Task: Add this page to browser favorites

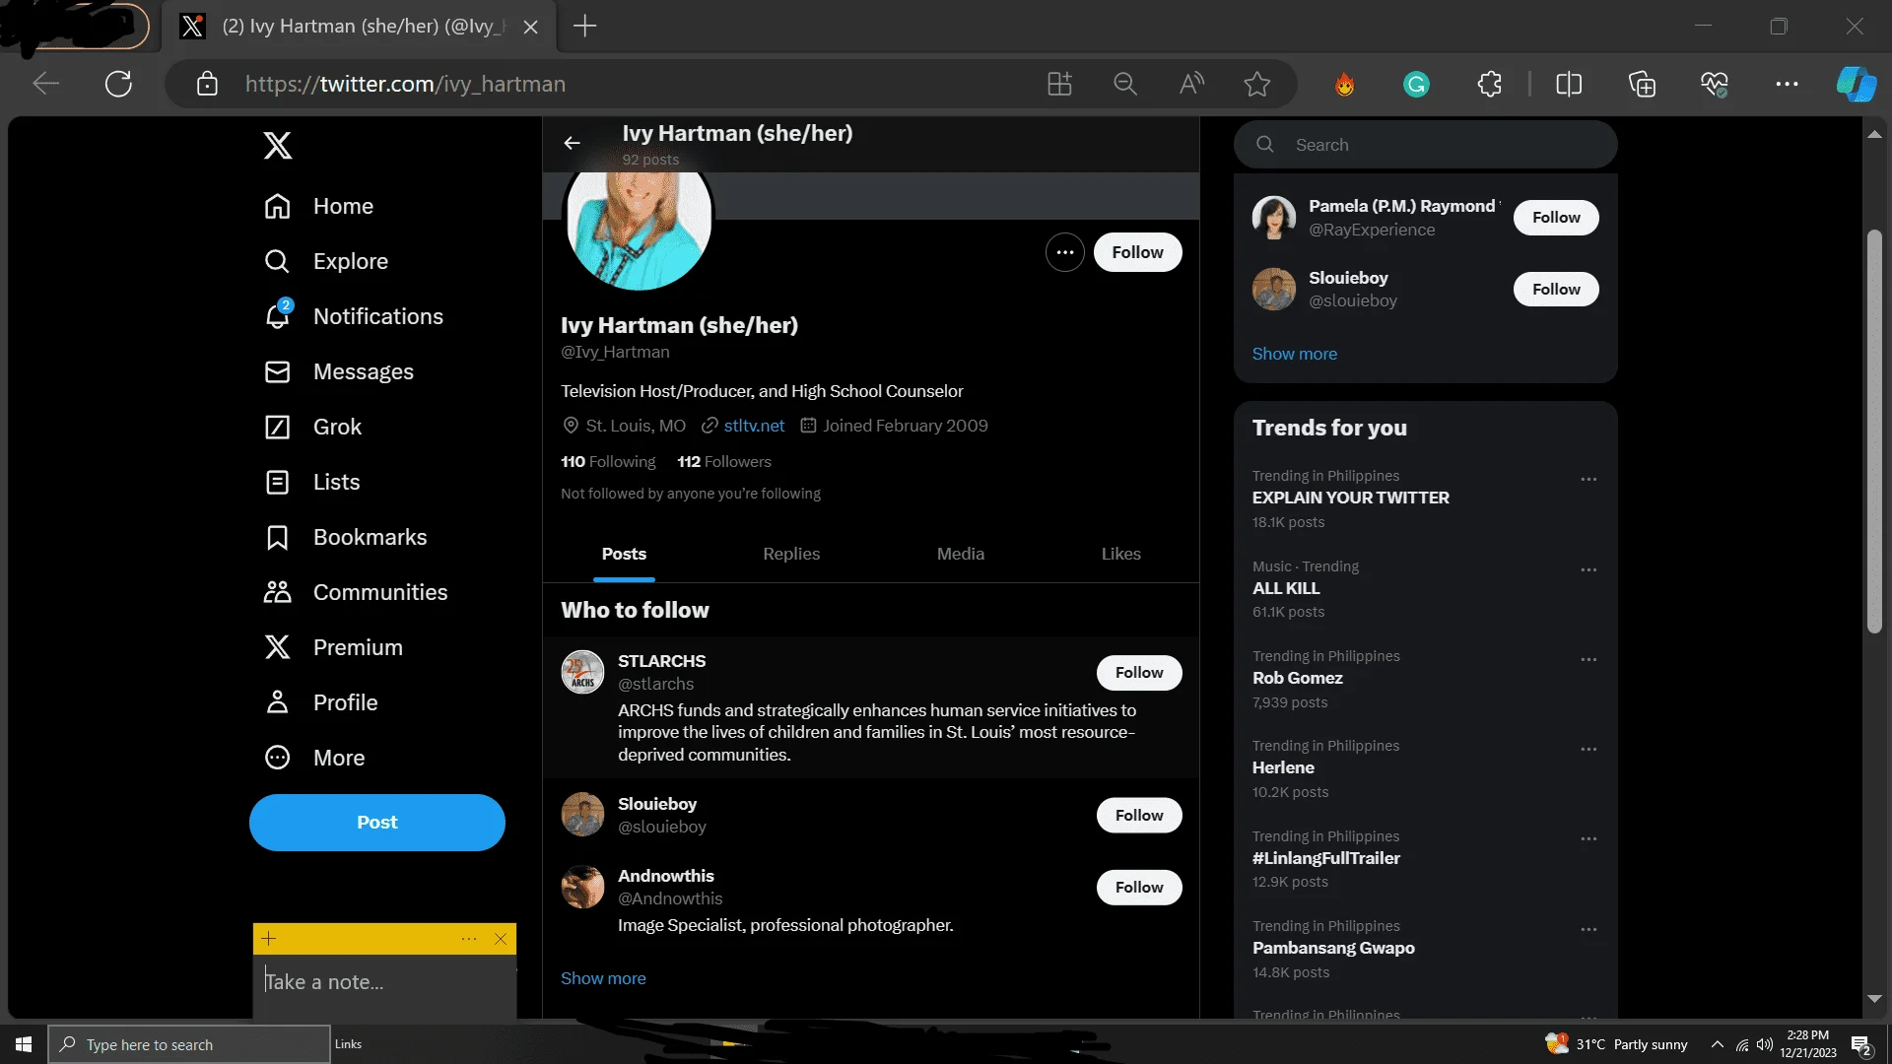Action: click(1256, 84)
